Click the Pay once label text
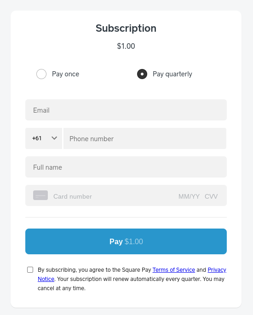The height and width of the screenshot is (315, 253). tap(65, 74)
